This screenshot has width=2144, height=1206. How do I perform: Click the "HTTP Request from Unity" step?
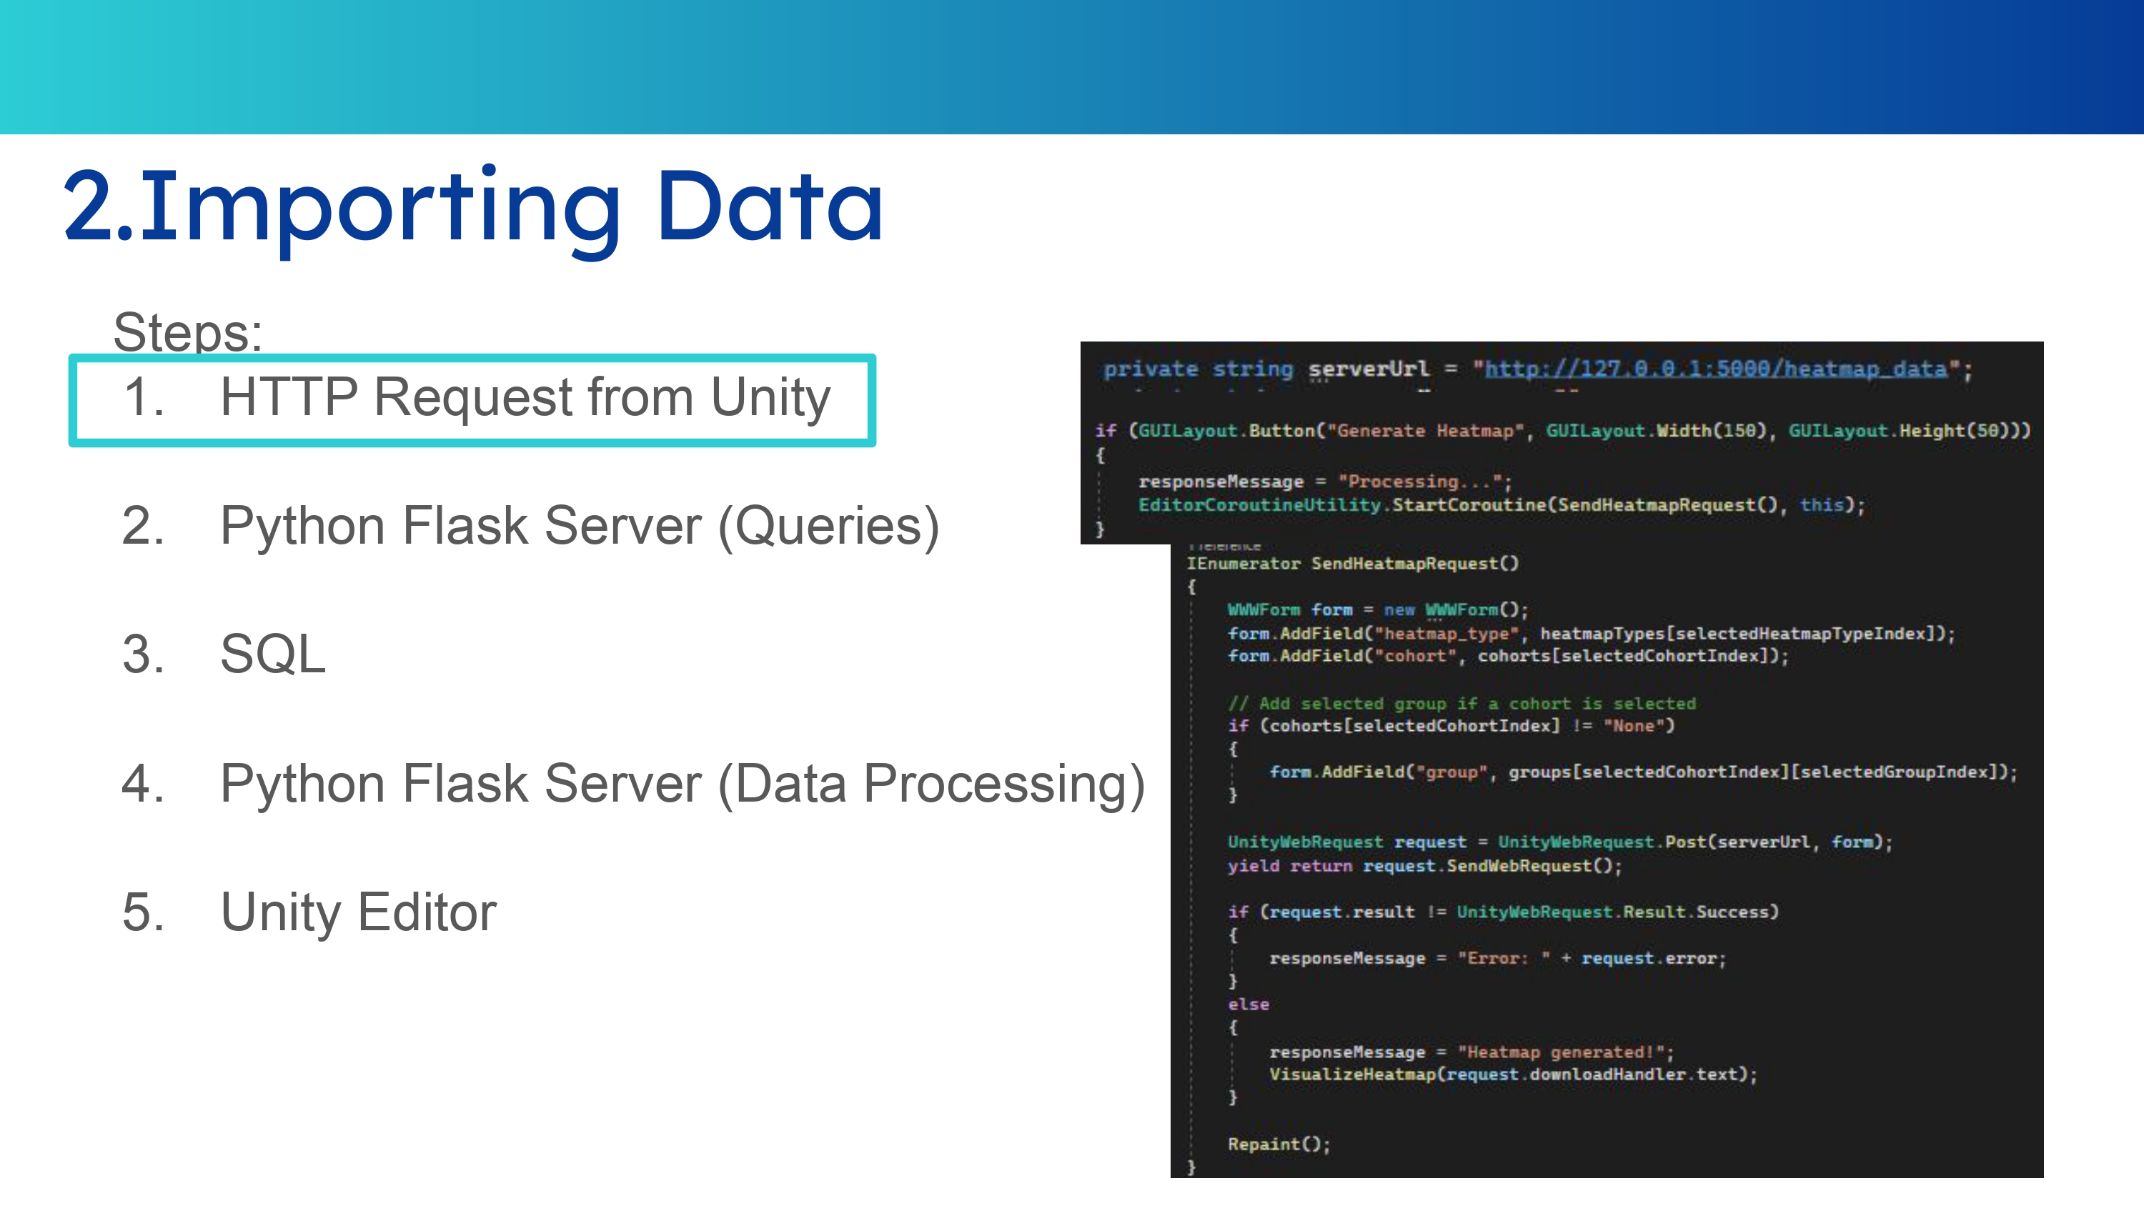pyautogui.click(x=525, y=397)
